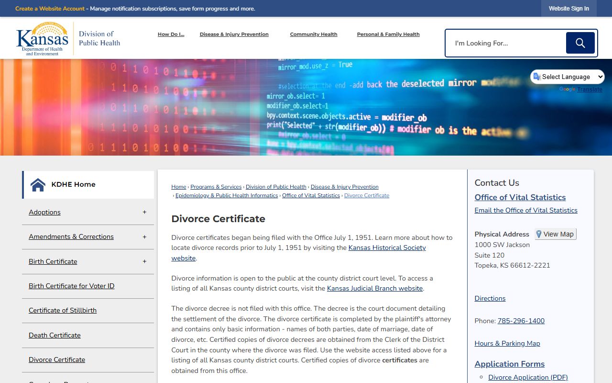This screenshot has width=612, height=383.
Task: Click Website Sign In button
Action: [569, 9]
